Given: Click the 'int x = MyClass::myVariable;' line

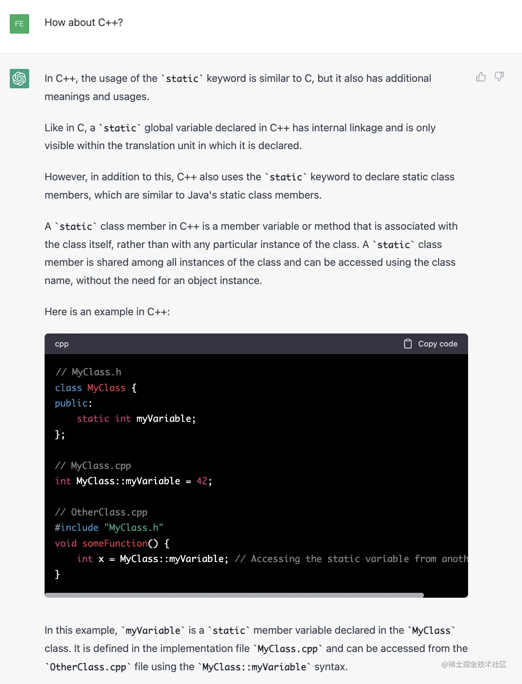Looking at the screenshot, I should click(152, 559).
